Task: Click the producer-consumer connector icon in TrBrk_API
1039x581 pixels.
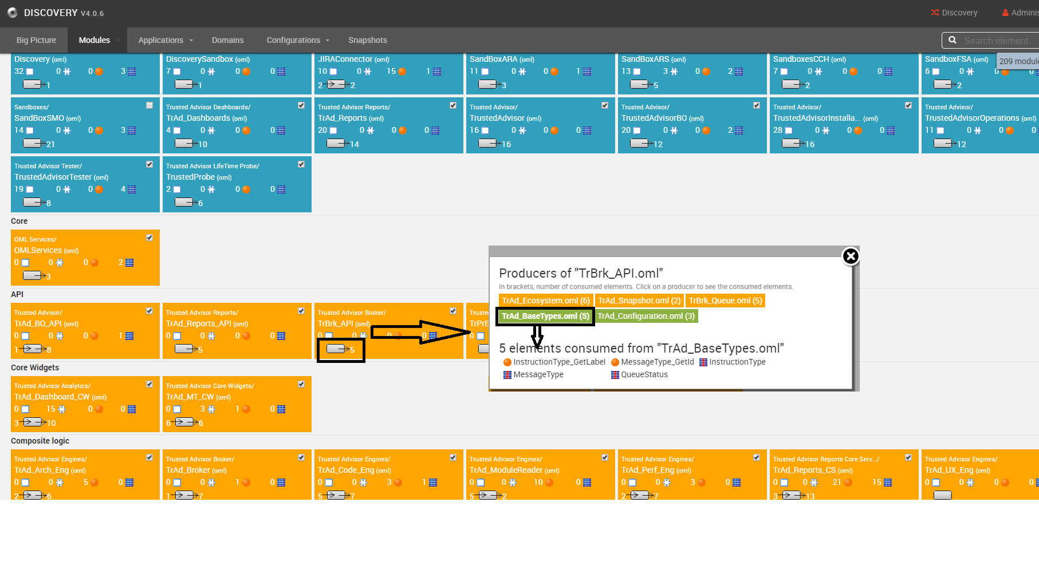Action: click(337, 349)
